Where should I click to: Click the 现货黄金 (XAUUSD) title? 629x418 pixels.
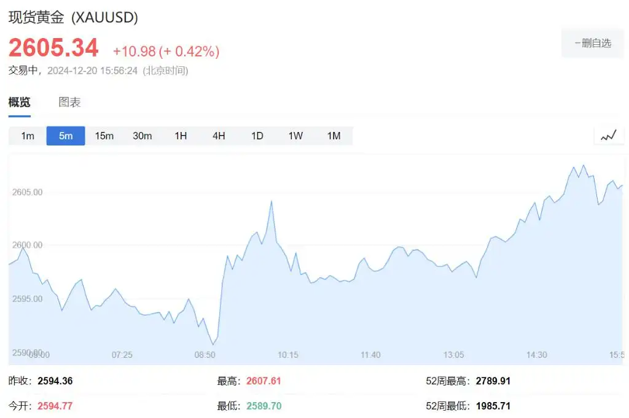pos(73,17)
